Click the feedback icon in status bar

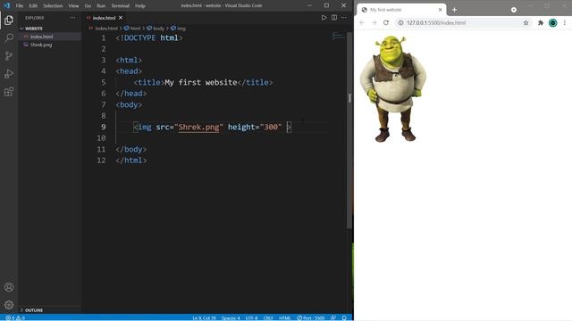(333, 317)
